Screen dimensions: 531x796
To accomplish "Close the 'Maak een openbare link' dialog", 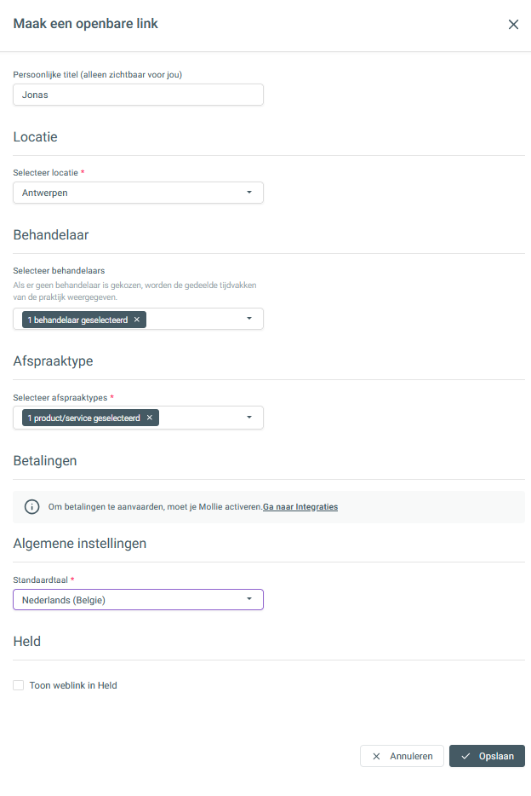I will [x=513, y=25].
